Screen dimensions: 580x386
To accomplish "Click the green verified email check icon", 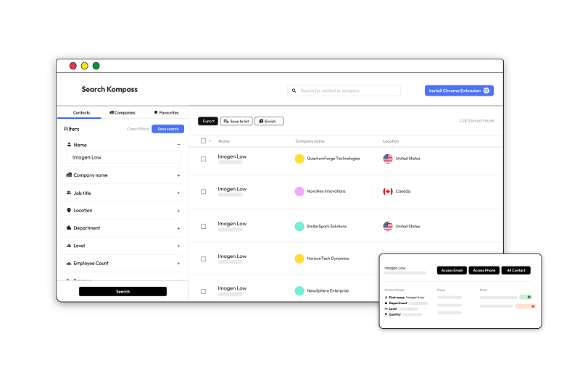I will coord(529,297).
